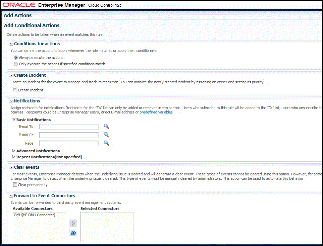The height and width of the screenshot is (246, 323).
Task: Collapse the Clear events section header
Action: [11, 167]
